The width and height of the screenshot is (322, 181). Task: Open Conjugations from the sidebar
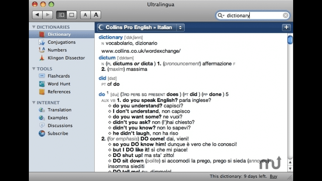tap(61, 42)
